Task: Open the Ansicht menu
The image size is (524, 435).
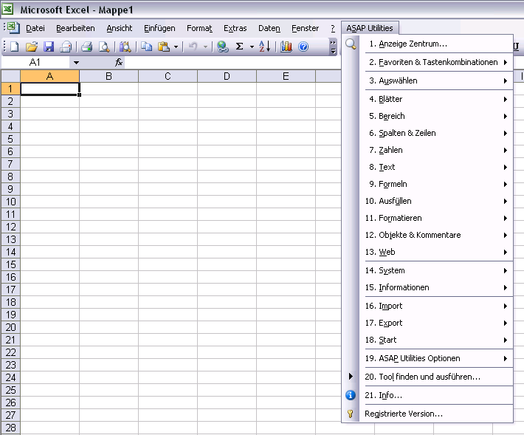Action: (x=120, y=28)
